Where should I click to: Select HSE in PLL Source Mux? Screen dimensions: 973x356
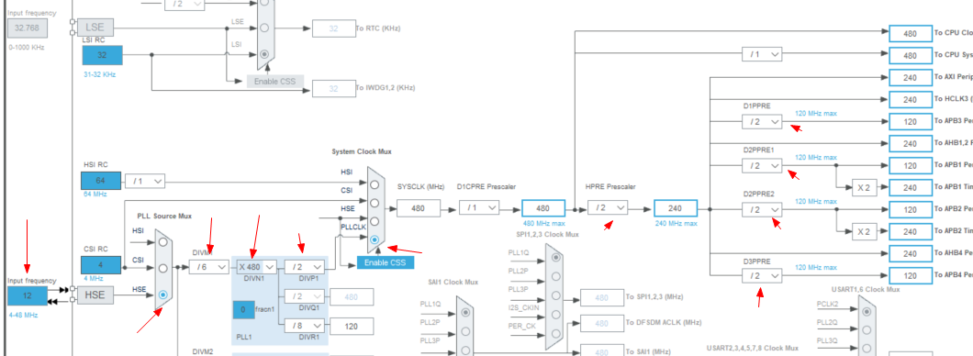pyautogui.click(x=162, y=295)
